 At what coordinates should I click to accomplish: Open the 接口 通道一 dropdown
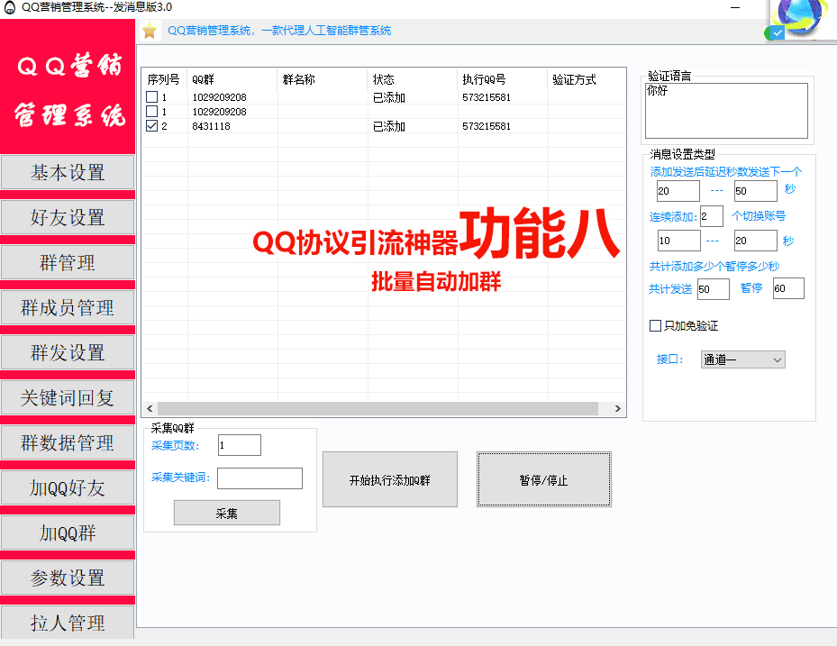pos(742,359)
